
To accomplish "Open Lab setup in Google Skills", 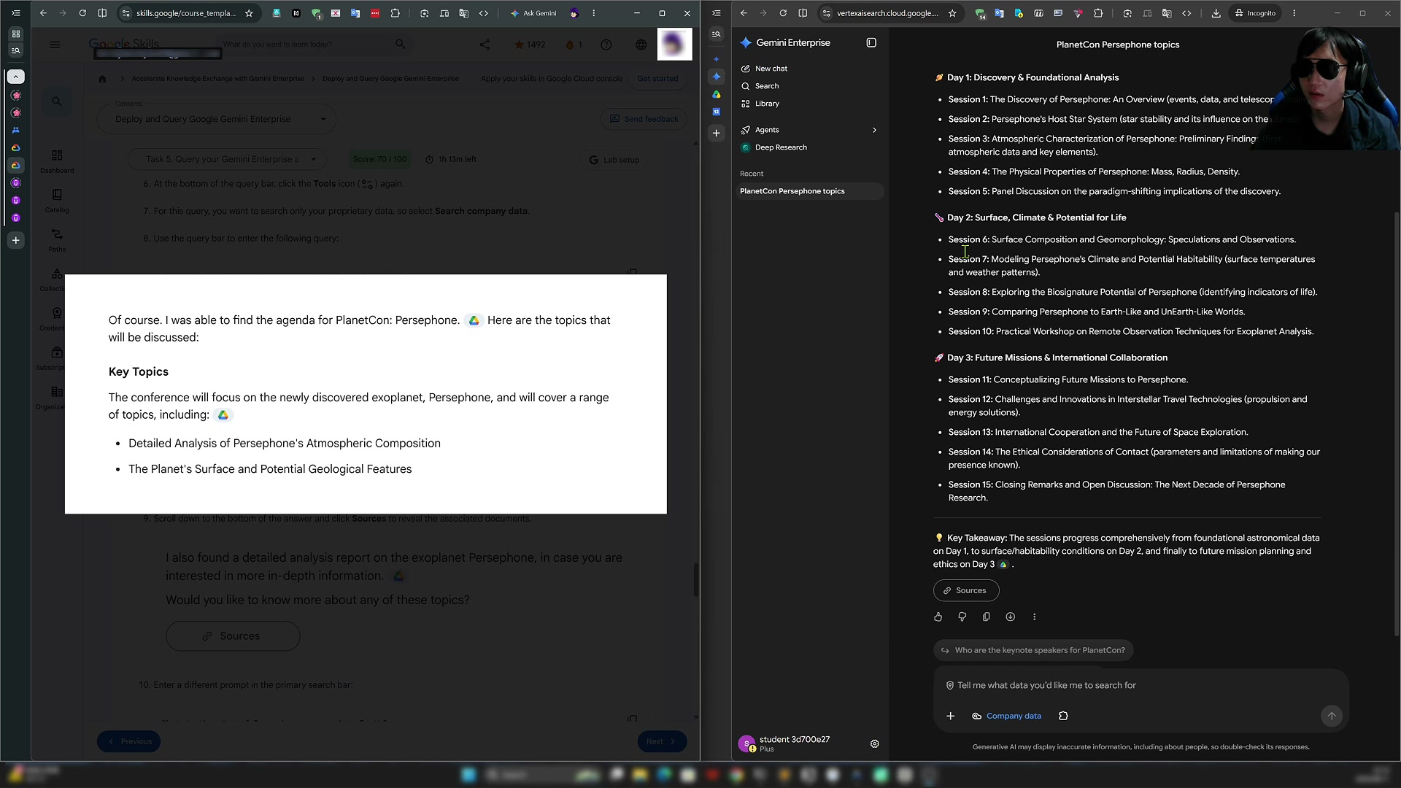I will tap(614, 160).
